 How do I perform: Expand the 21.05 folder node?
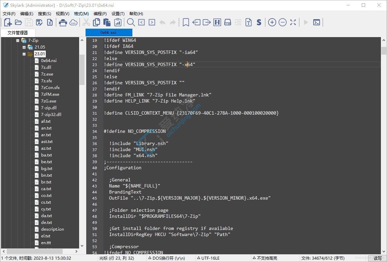24,47
